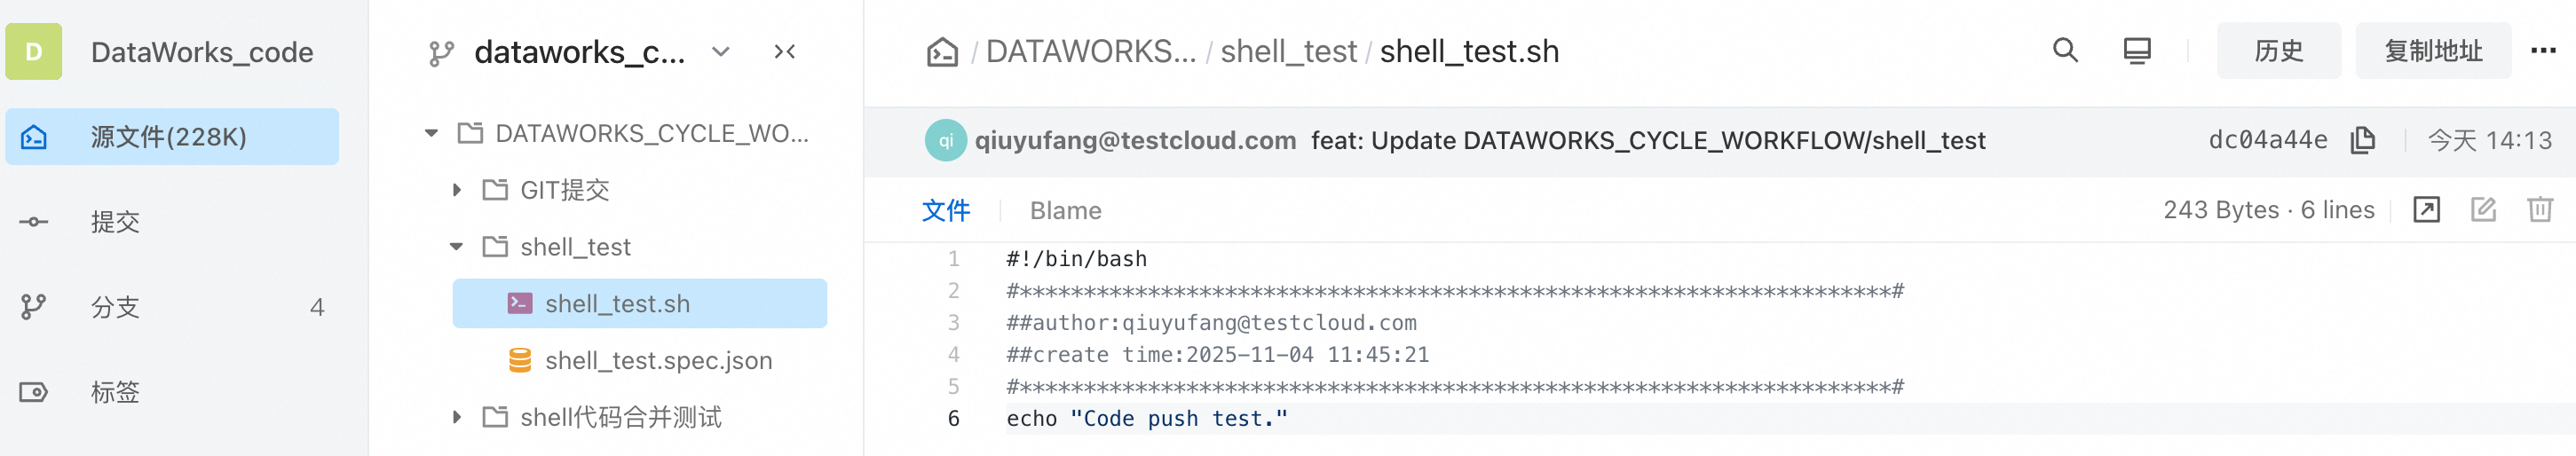
Task: Edit shell_test.sh with pencil icon
Action: [2483, 210]
